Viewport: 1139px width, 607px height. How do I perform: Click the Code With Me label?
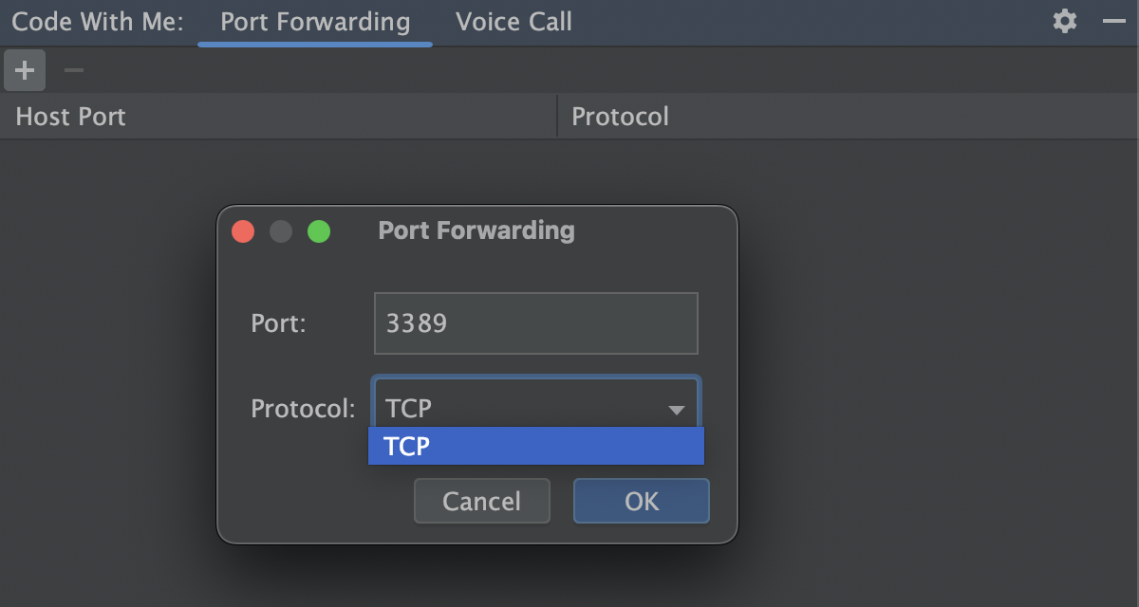(x=97, y=22)
